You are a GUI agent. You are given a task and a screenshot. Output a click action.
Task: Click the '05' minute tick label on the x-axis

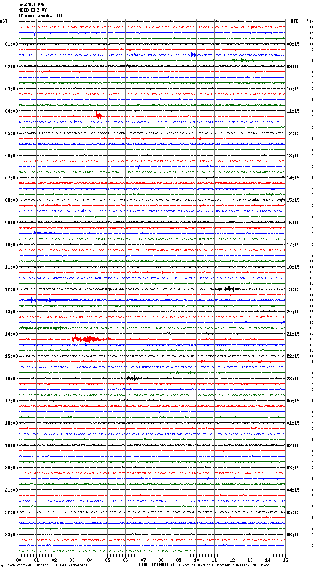coord(107,560)
